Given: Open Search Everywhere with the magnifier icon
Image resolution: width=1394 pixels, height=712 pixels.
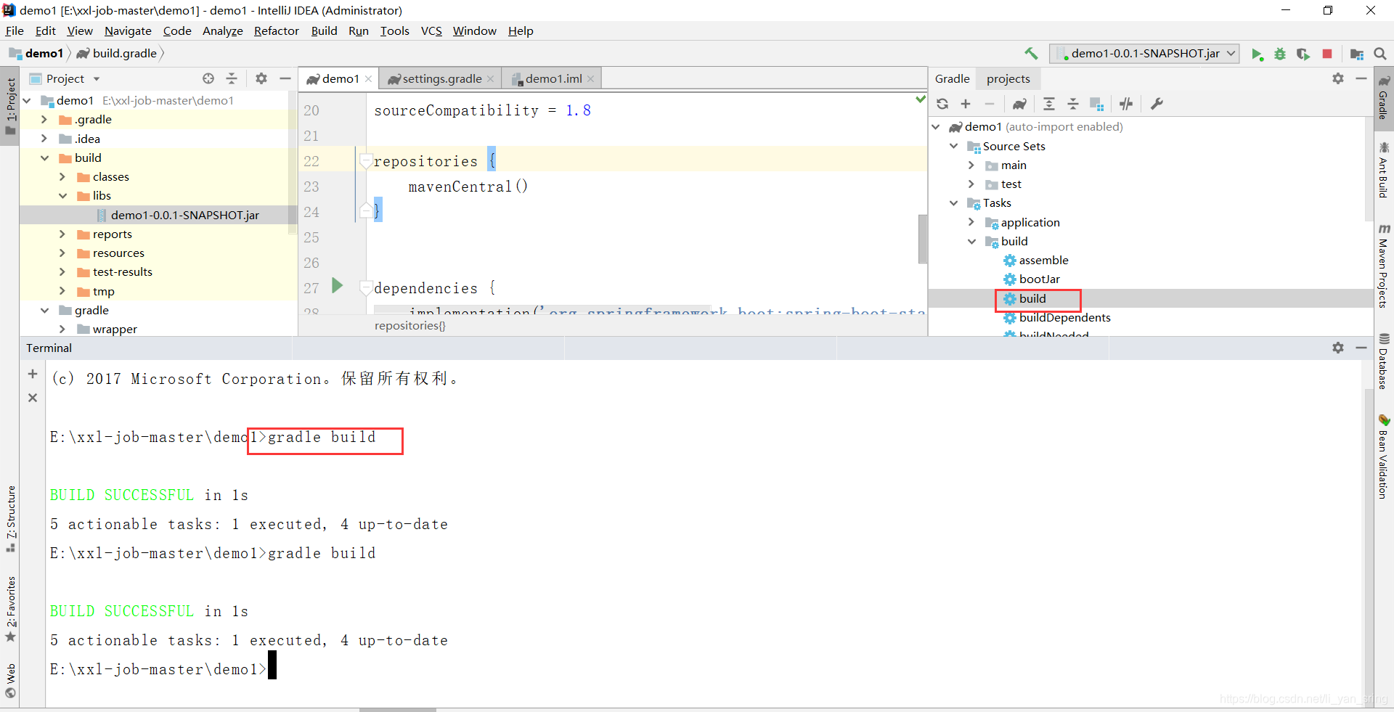Looking at the screenshot, I should [x=1380, y=54].
